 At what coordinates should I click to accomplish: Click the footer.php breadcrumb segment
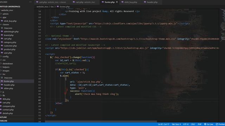[x=65, y=7]
